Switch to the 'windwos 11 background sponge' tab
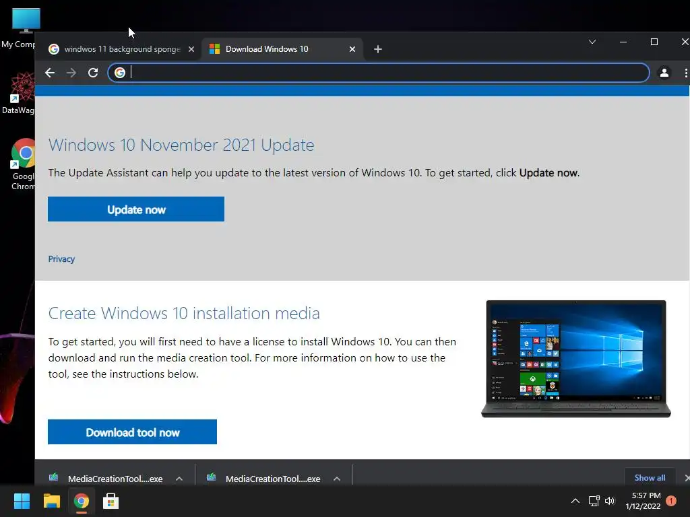This screenshot has height=517, width=690. click(122, 49)
